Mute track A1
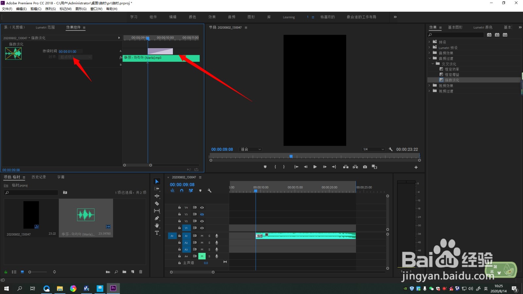Viewport: 523px width, 294px height. point(202,236)
